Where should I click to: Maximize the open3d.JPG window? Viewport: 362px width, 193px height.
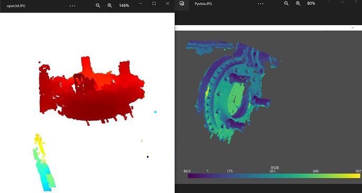coord(154,4)
